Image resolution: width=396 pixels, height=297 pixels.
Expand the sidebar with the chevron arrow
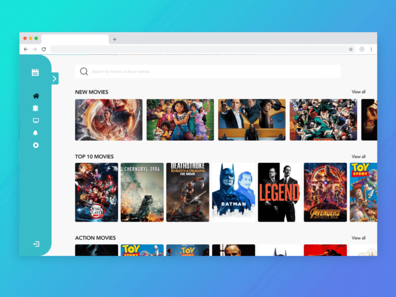pyautogui.click(x=55, y=78)
